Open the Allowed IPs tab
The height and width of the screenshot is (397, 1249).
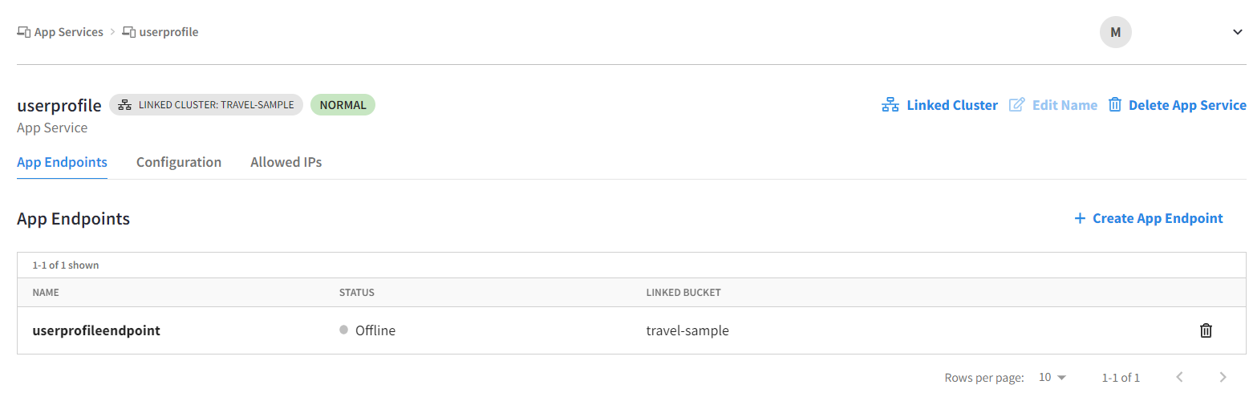286,162
